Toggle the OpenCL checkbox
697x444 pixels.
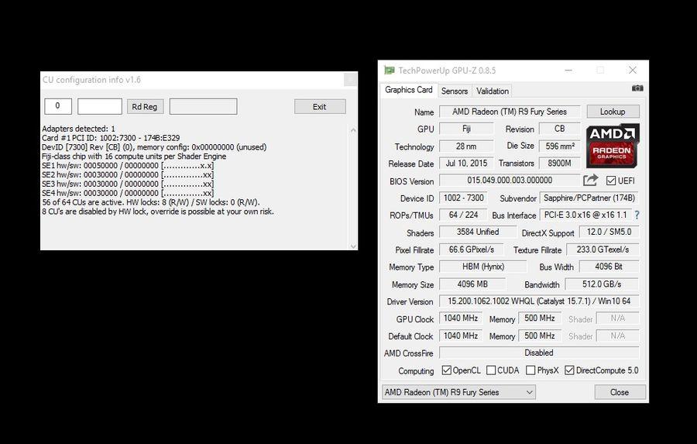[446, 370]
